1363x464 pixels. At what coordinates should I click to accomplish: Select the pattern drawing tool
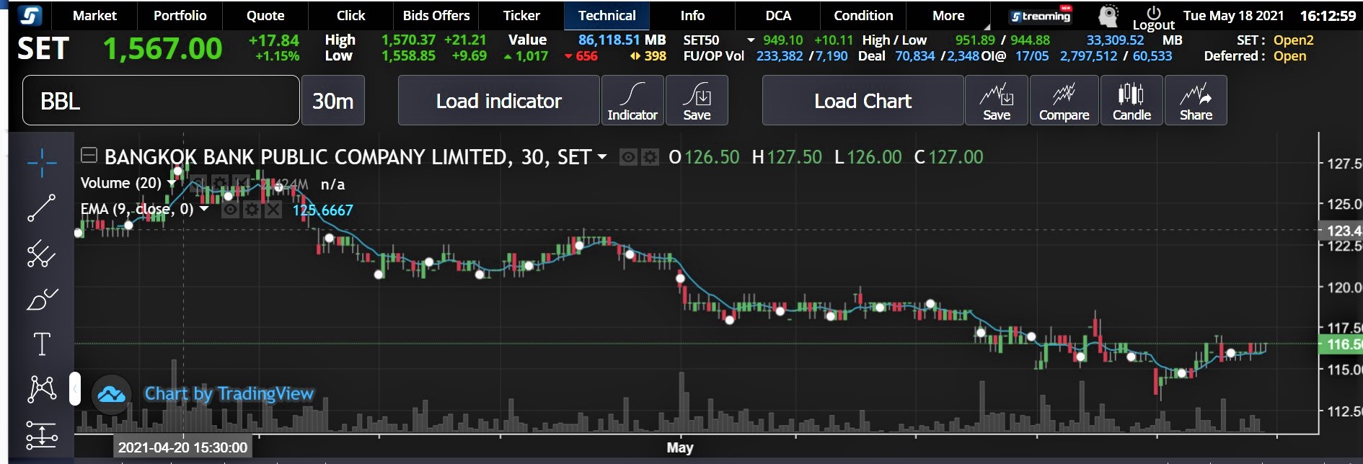coord(42,389)
